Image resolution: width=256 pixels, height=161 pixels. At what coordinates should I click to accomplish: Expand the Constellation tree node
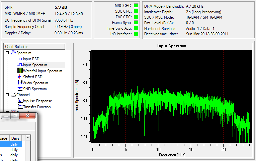[x=7, y=112]
